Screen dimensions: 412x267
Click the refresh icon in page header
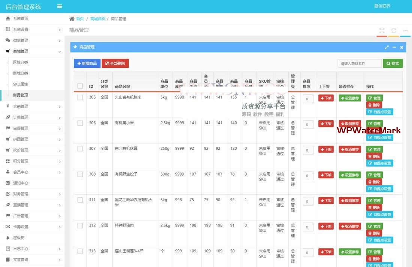click(x=394, y=30)
